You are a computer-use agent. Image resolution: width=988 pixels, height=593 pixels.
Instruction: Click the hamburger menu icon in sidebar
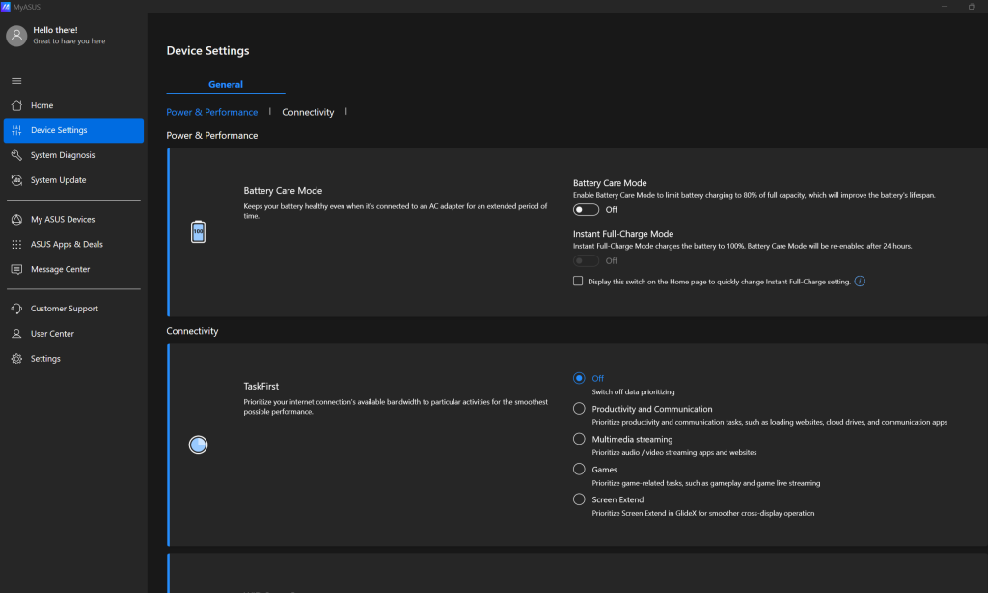(x=16, y=80)
